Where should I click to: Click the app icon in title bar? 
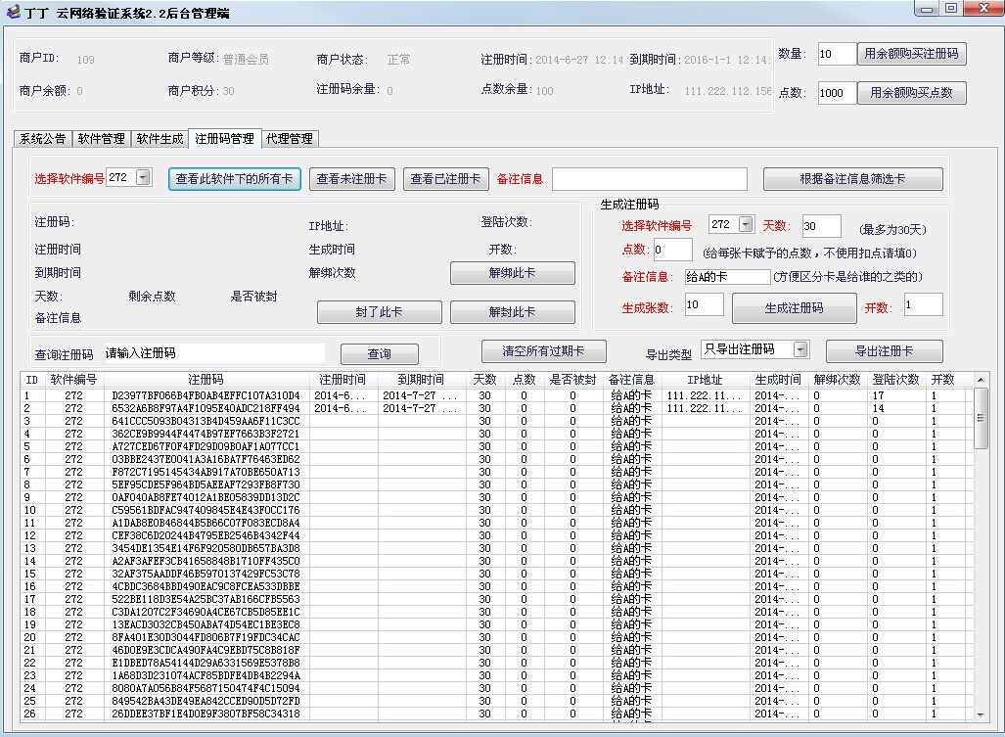tap(13, 12)
